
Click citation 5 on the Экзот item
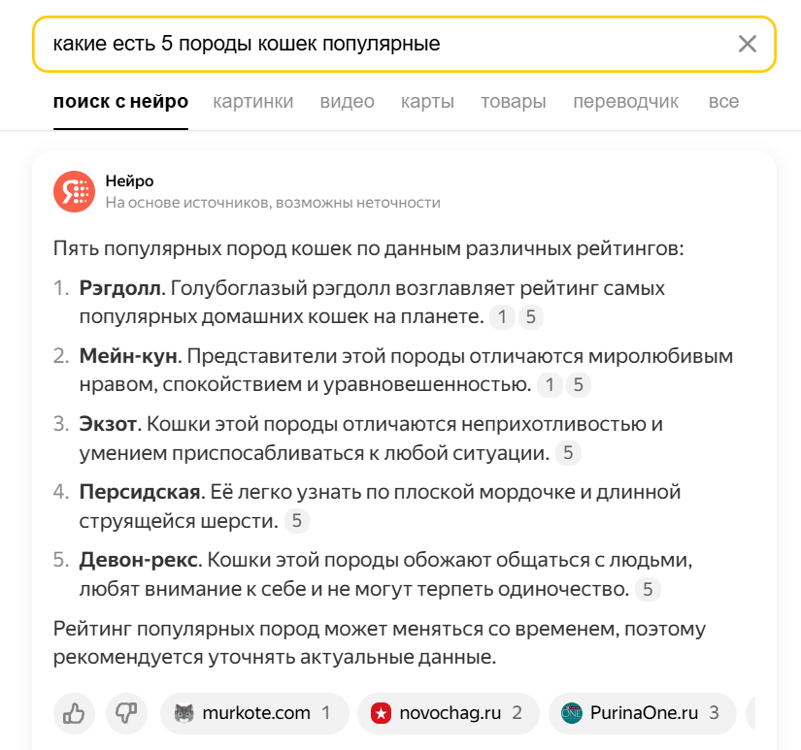(x=568, y=453)
